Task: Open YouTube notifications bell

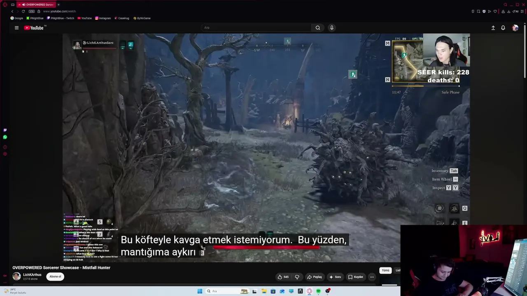Action: coord(503,28)
